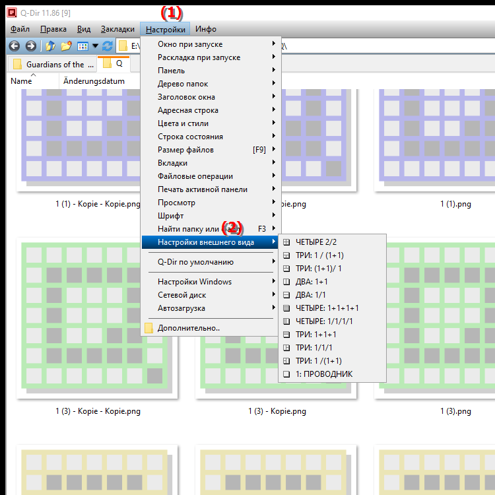Expand the Панель submenu
The width and height of the screenshot is (495, 495).
pos(210,71)
